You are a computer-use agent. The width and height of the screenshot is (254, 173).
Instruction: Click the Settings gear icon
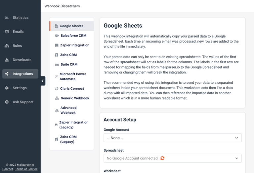click(7, 88)
